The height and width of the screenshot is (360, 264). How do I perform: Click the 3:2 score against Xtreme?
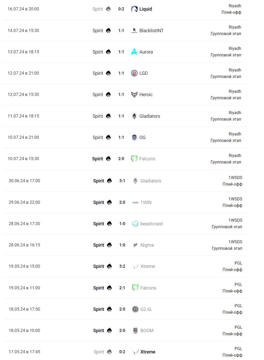(122, 266)
